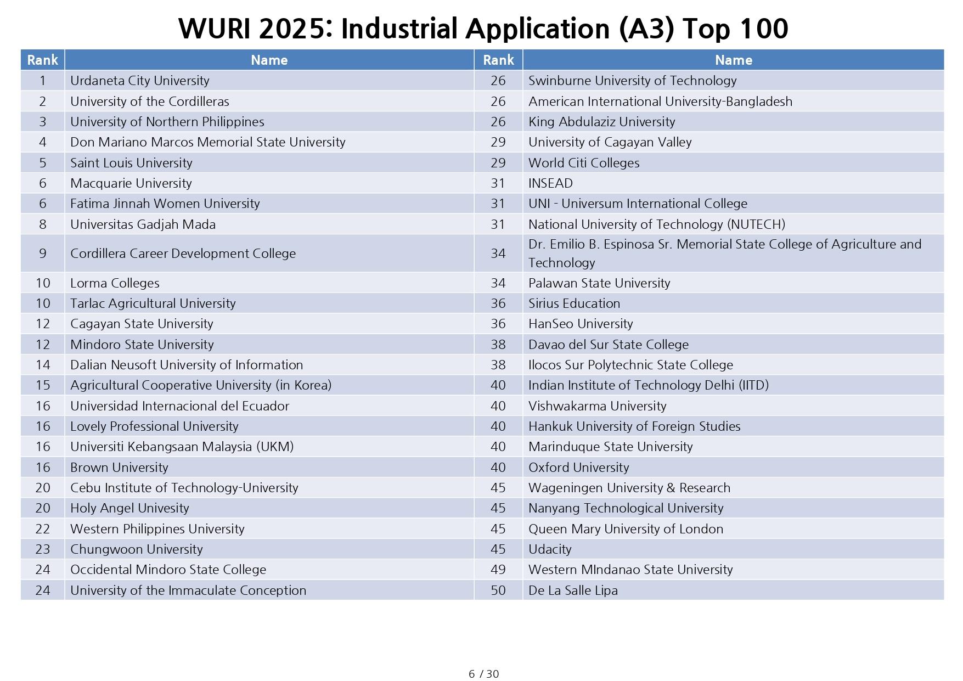Click the page indicator 6 / 30
Viewport: 963px width, 681px height.
[483, 674]
